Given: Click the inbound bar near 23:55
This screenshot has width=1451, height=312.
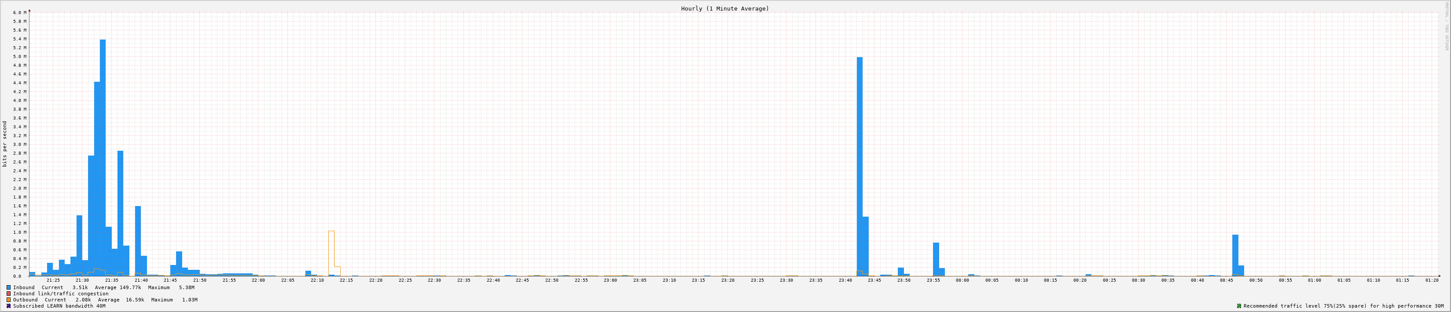Looking at the screenshot, I should [x=936, y=259].
